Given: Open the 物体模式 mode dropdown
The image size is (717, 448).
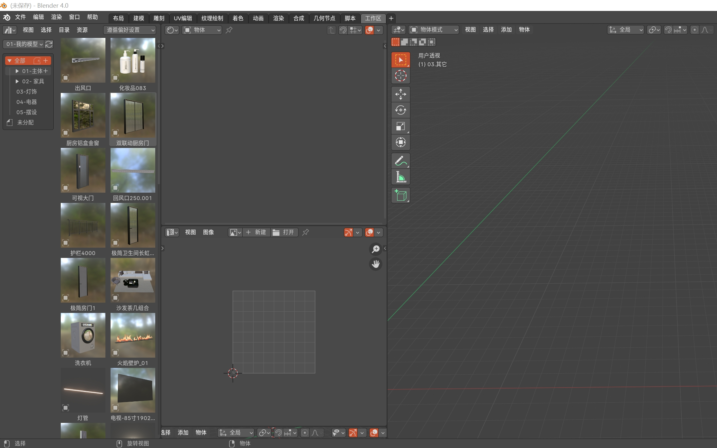Looking at the screenshot, I should tap(434, 30).
